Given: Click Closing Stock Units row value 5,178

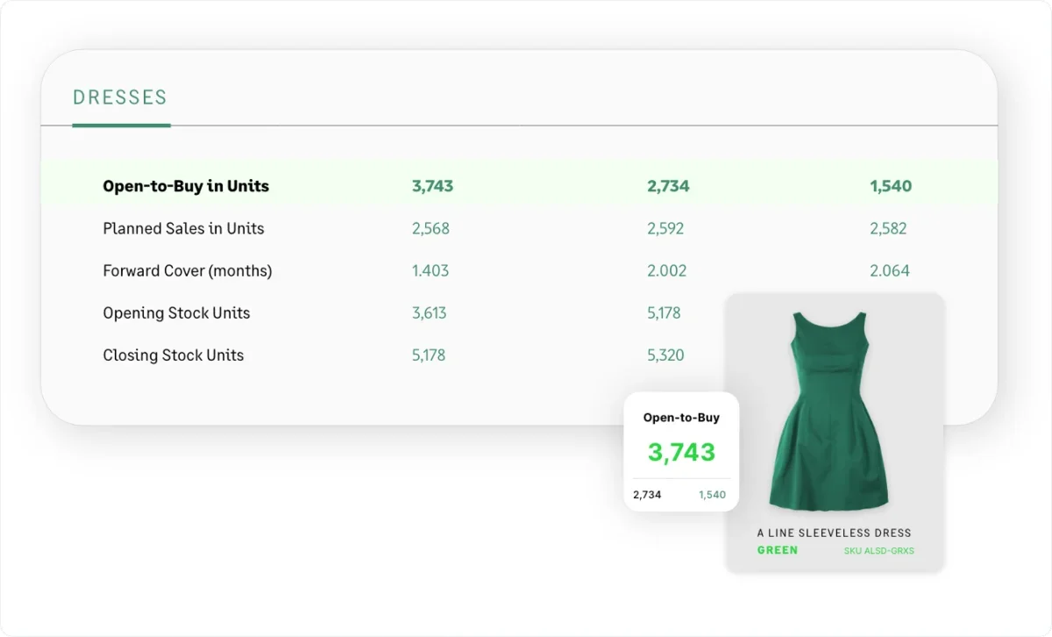Looking at the screenshot, I should [429, 354].
